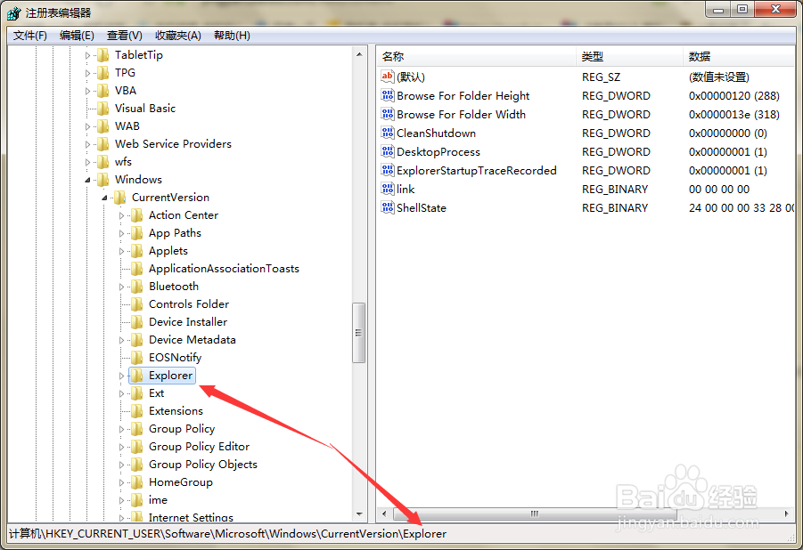This screenshot has width=803, height=550.
Task: Select the Group Policy key label
Action: (x=182, y=429)
